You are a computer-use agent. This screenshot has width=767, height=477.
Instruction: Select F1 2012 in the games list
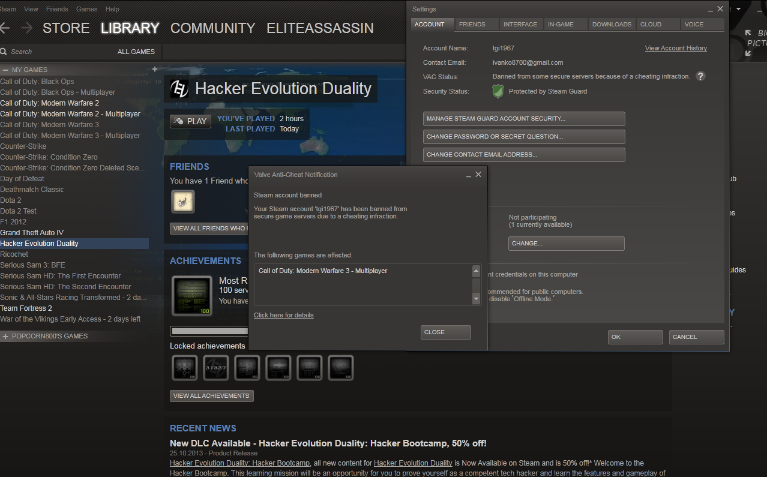pyautogui.click(x=13, y=222)
